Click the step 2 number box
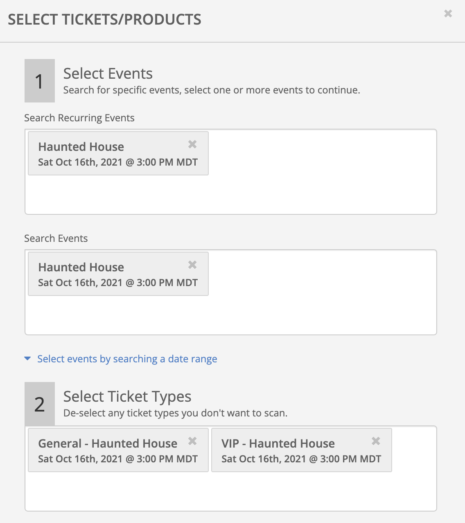 point(40,404)
